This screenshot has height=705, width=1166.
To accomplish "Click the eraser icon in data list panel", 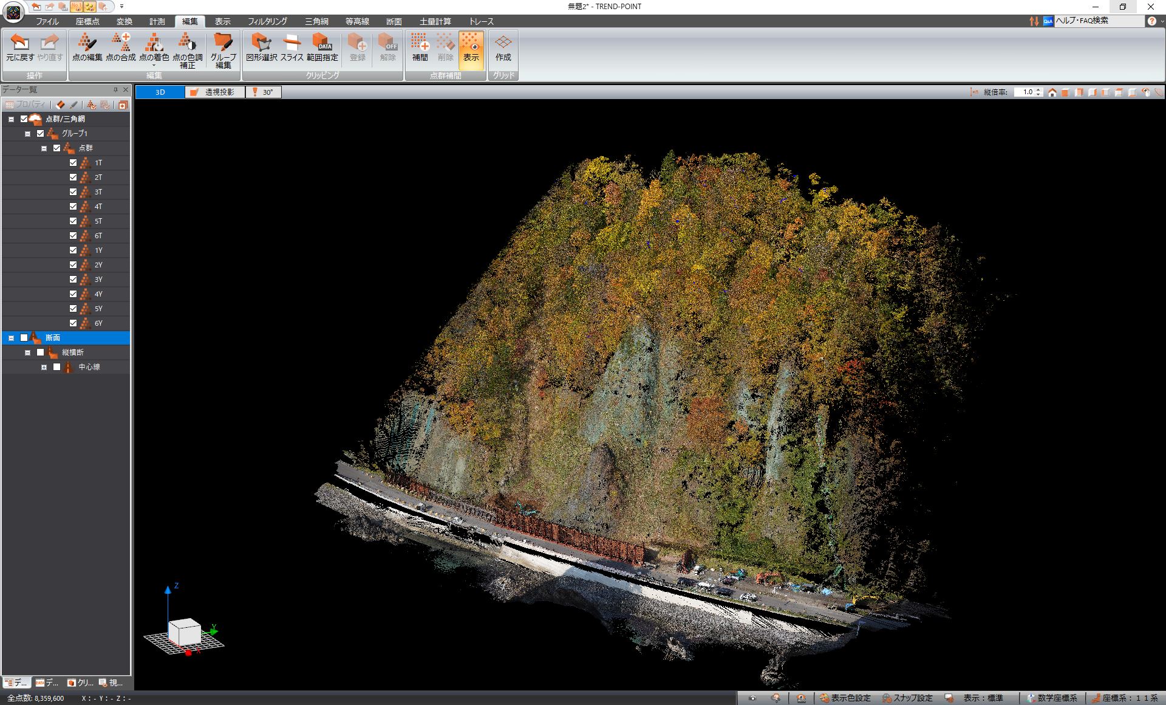I will click(x=60, y=105).
